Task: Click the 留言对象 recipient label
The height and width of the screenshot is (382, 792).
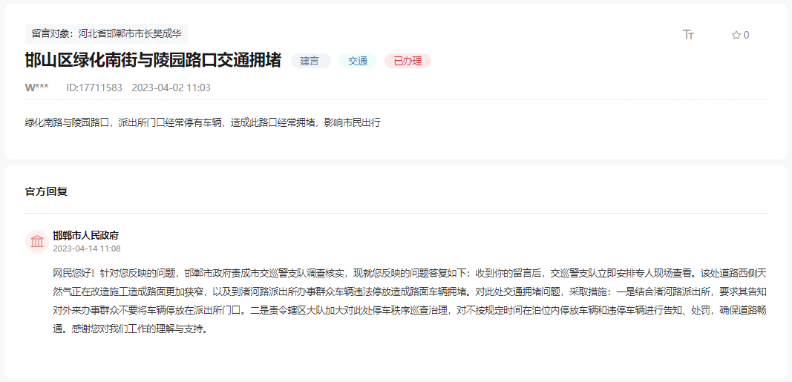Action: [x=107, y=34]
